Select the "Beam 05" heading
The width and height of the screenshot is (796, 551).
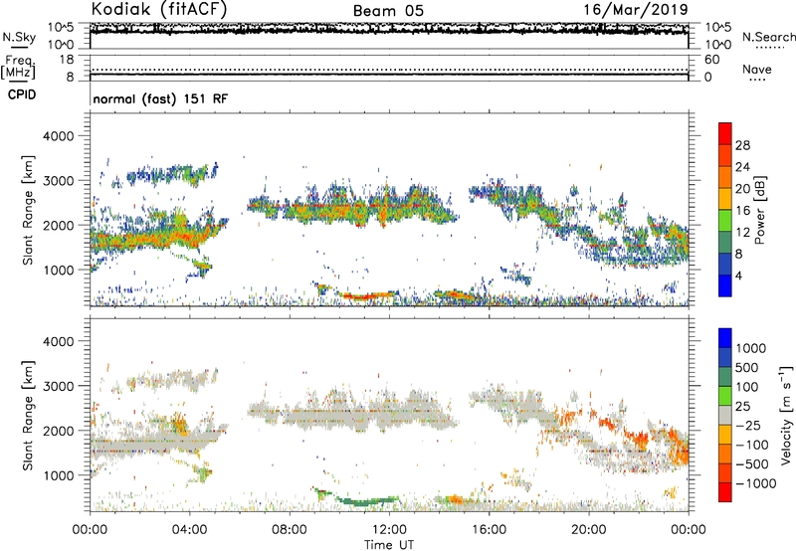click(388, 11)
